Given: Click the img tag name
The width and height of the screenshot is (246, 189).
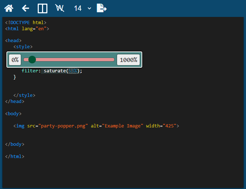Looking at the screenshot, I should tap(20, 126).
